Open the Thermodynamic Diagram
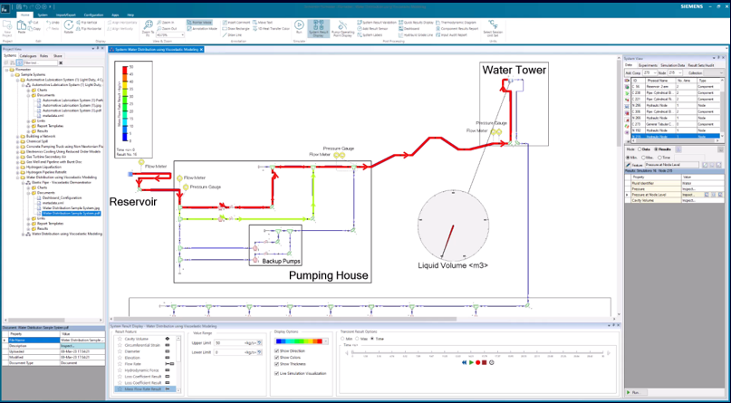 [x=456, y=23]
